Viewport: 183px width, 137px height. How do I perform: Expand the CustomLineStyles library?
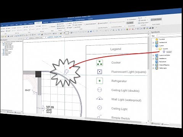coord(153,55)
